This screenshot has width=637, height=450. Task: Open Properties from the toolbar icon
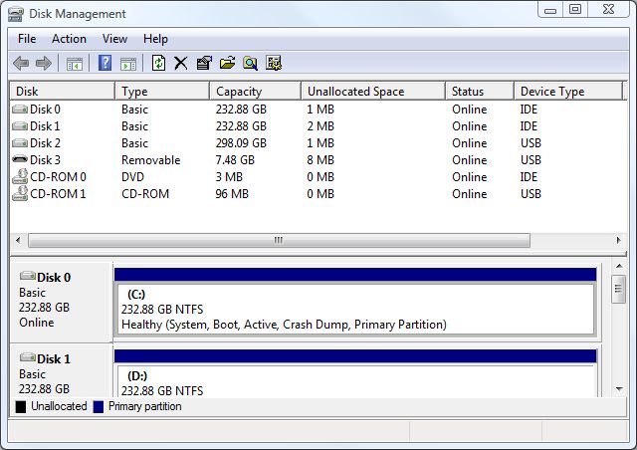204,64
